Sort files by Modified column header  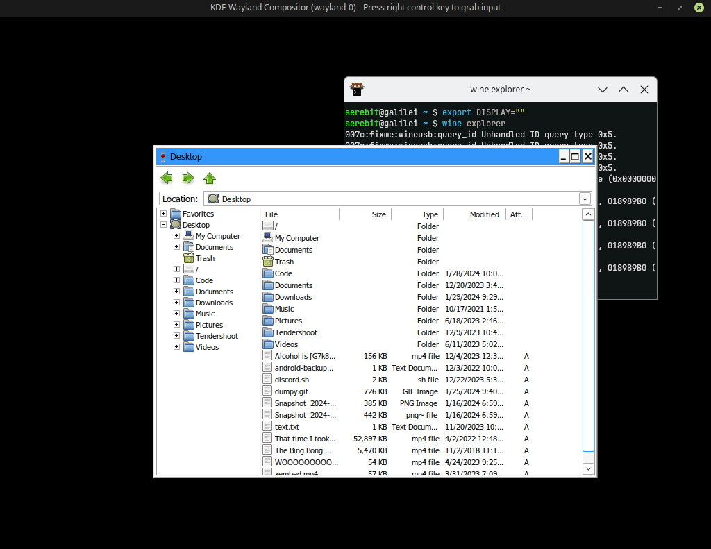(474, 214)
